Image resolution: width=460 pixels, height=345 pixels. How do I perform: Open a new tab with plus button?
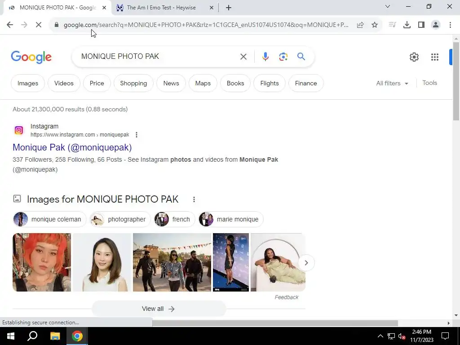229,8
